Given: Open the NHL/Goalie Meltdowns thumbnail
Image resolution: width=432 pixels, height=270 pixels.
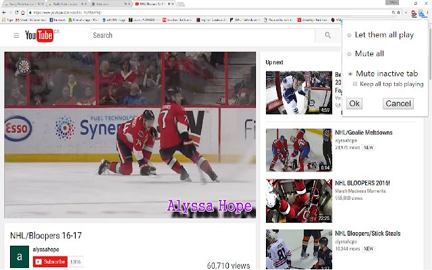Looking at the screenshot, I should pos(298,150).
